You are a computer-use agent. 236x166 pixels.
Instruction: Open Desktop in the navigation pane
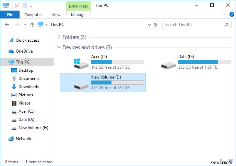26,70
